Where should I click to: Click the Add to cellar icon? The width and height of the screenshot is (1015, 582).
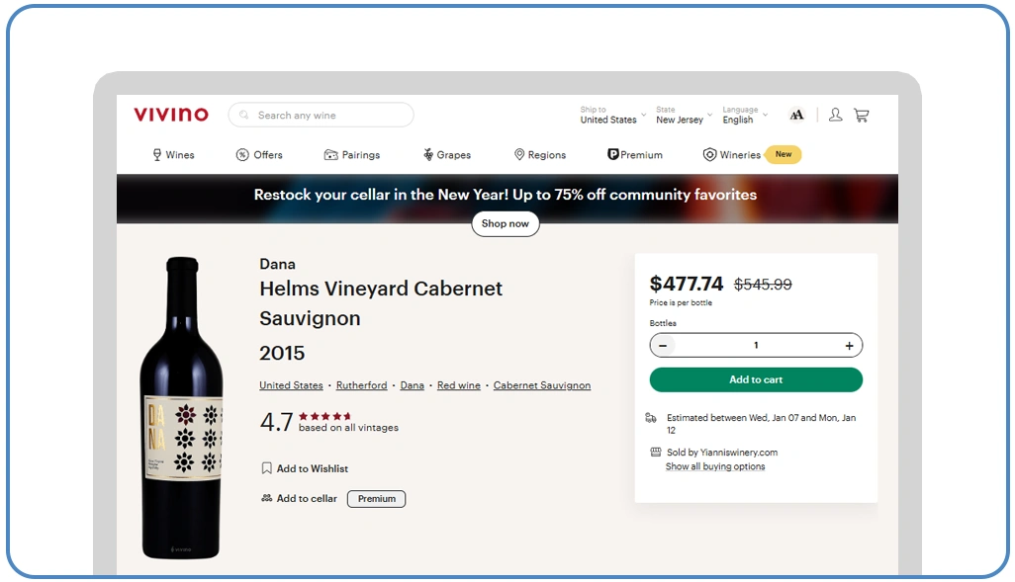click(x=266, y=498)
